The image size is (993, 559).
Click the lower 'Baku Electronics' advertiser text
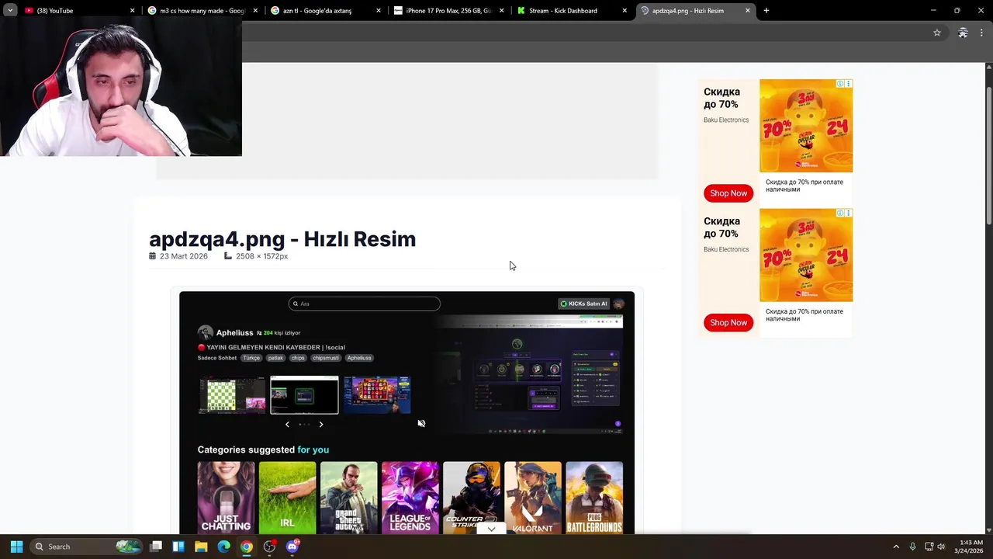(x=726, y=250)
